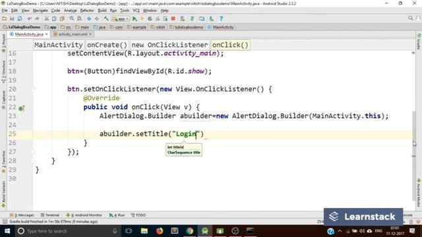Image resolution: width=422 pixels, height=237 pixels.
Task: Open the Analyze menu
Action: pyautogui.click(x=71, y=11)
